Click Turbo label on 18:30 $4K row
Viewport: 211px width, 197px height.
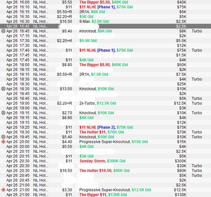click(x=197, y=79)
